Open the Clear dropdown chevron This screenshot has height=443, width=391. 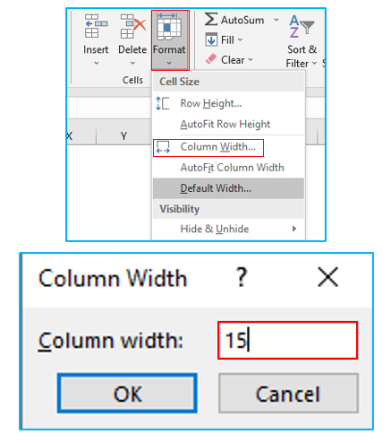251,60
